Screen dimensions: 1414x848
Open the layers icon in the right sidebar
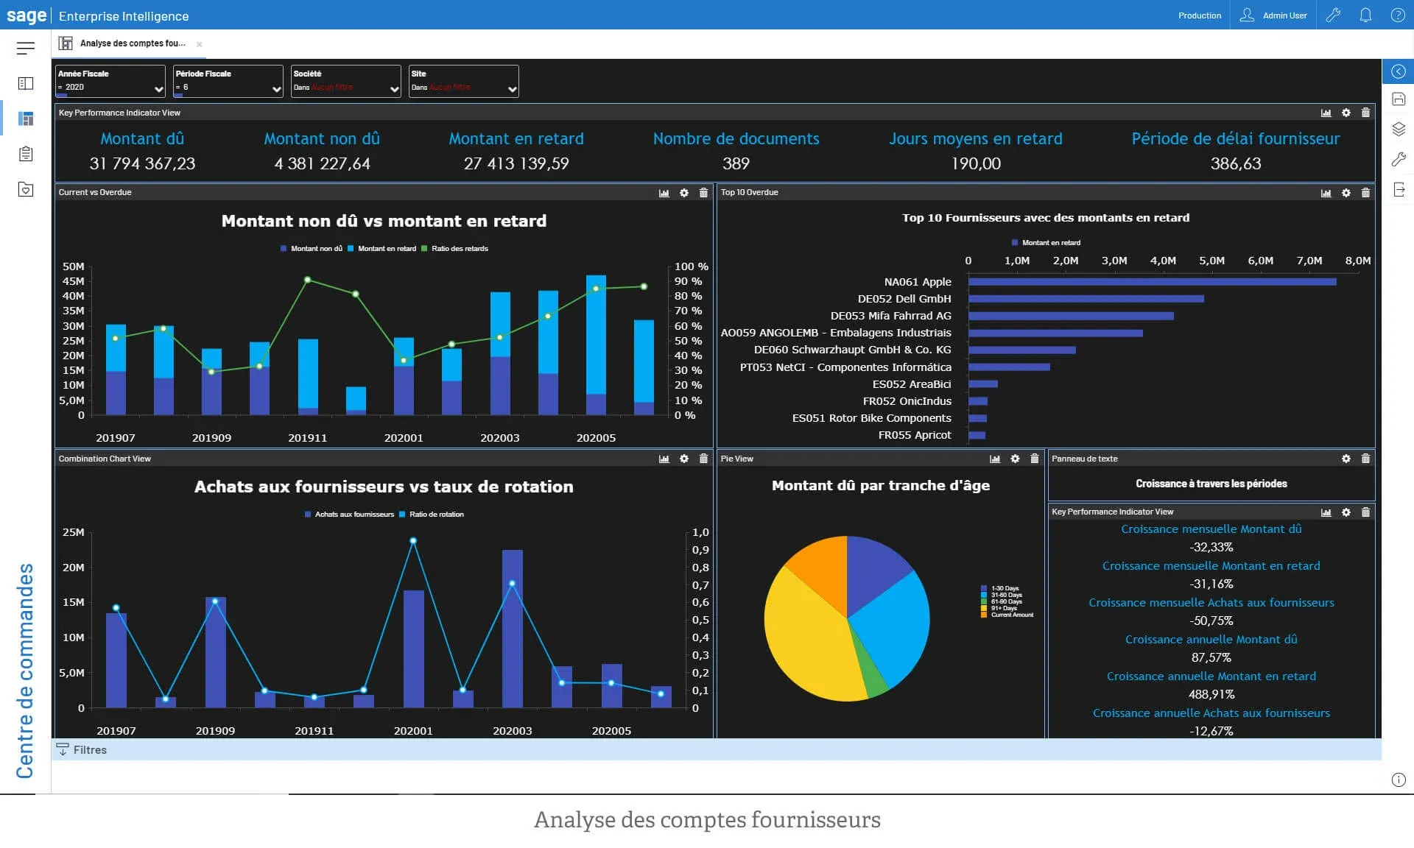(x=1399, y=130)
